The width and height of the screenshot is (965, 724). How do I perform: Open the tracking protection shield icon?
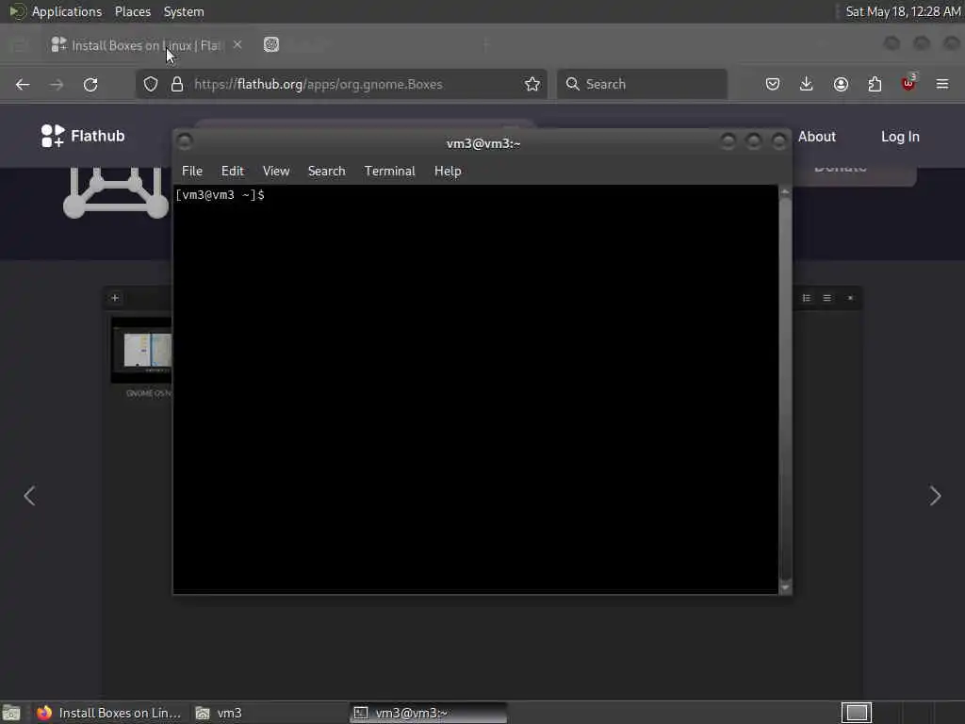[x=151, y=84]
